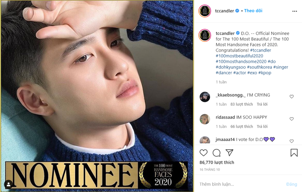View the "83 lượt thích" likes on the comment
Viewport: 302px width, 192px height.
242,104
